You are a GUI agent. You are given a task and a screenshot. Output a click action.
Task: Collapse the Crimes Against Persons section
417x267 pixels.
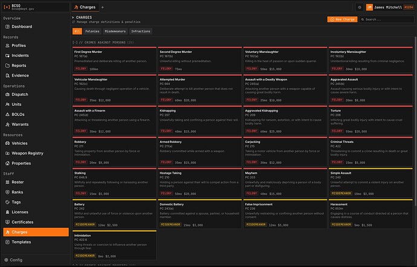(x=75, y=42)
